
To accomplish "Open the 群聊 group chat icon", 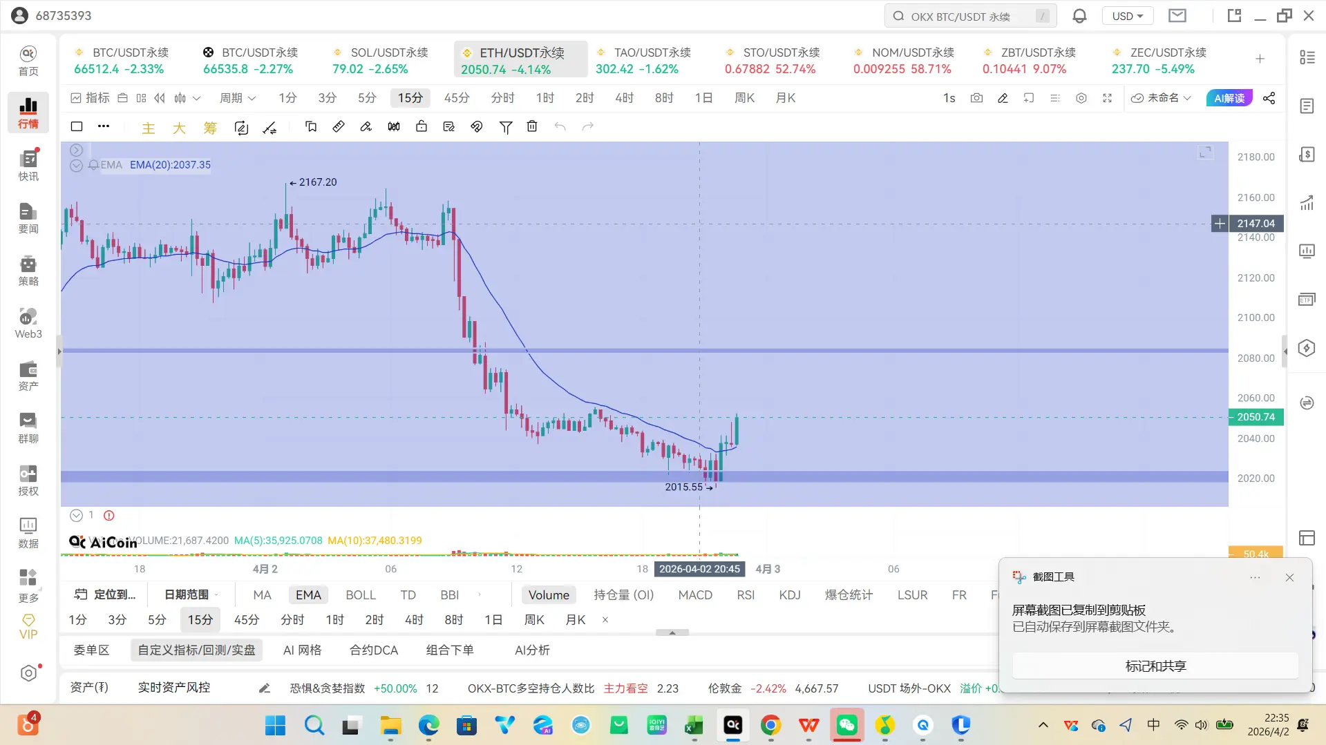I will click(x=28, y=428).
